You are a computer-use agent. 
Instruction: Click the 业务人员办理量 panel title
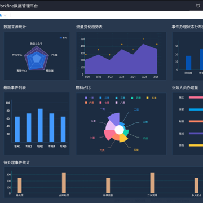[185, 87]
